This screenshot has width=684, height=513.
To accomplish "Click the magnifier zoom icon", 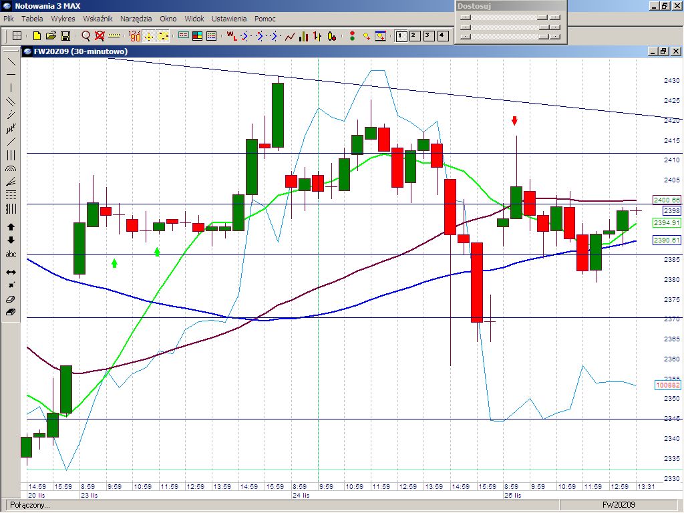I will click(x=86, y=36).
